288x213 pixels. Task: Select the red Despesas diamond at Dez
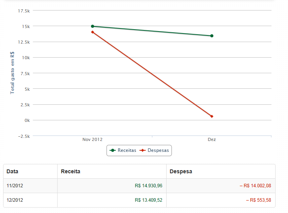[x=212, y=116]
